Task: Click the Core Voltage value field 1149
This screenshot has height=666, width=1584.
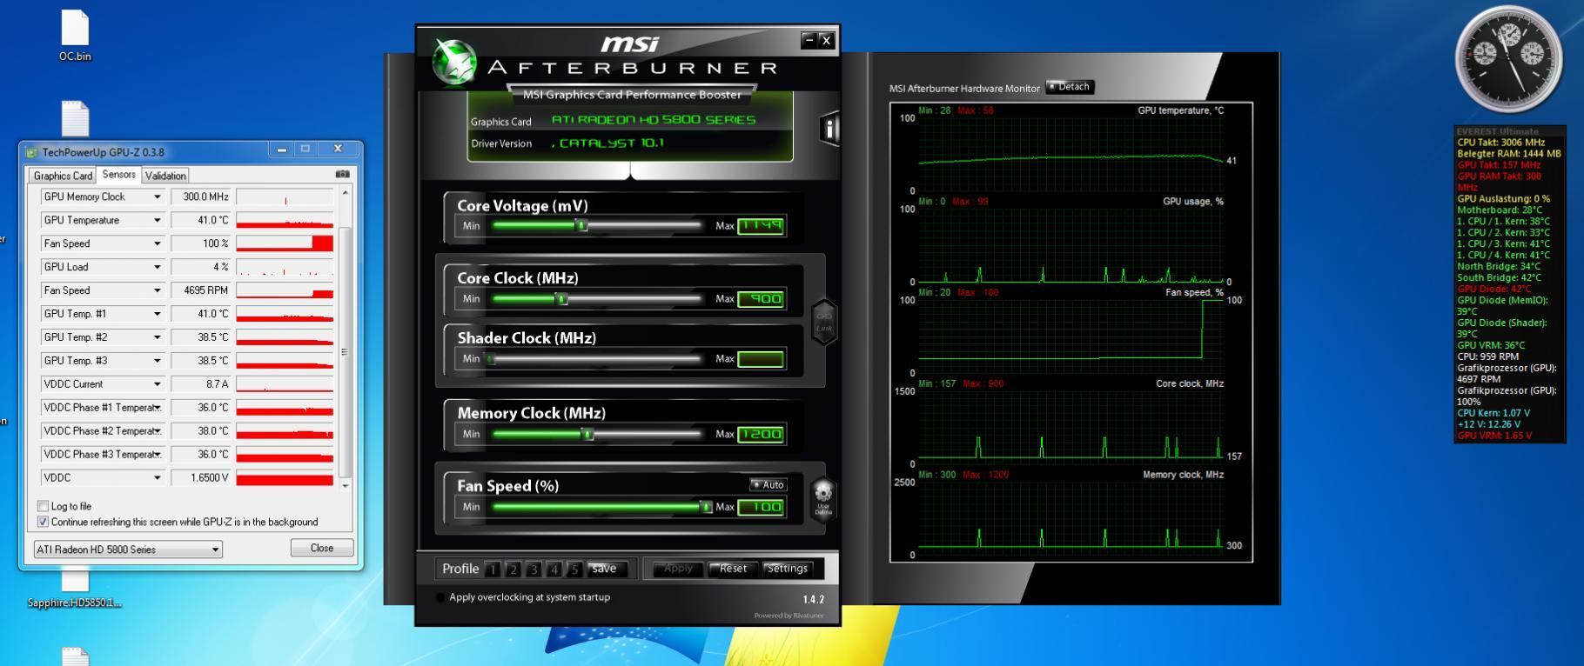Action: (x=762, y=226)
